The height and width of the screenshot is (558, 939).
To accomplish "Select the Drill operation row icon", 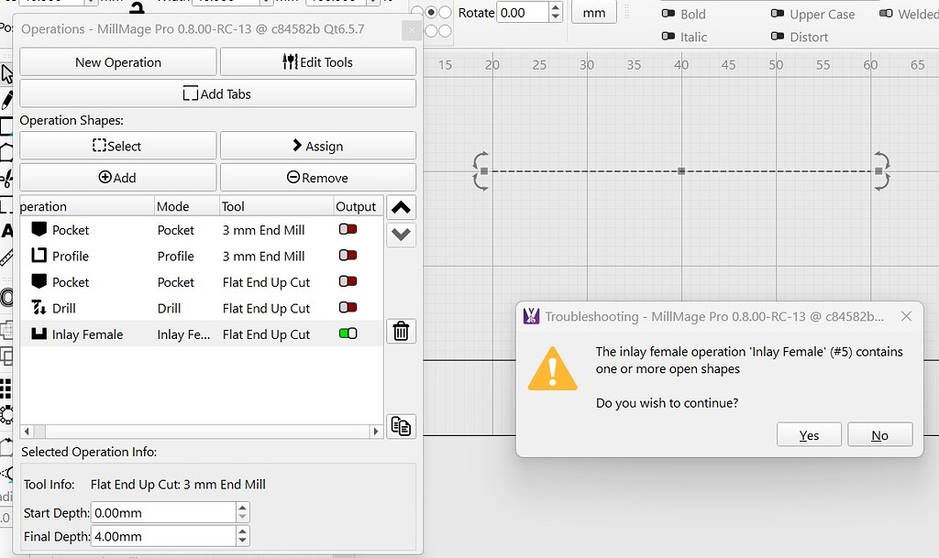I will click(x=39, y=308).
